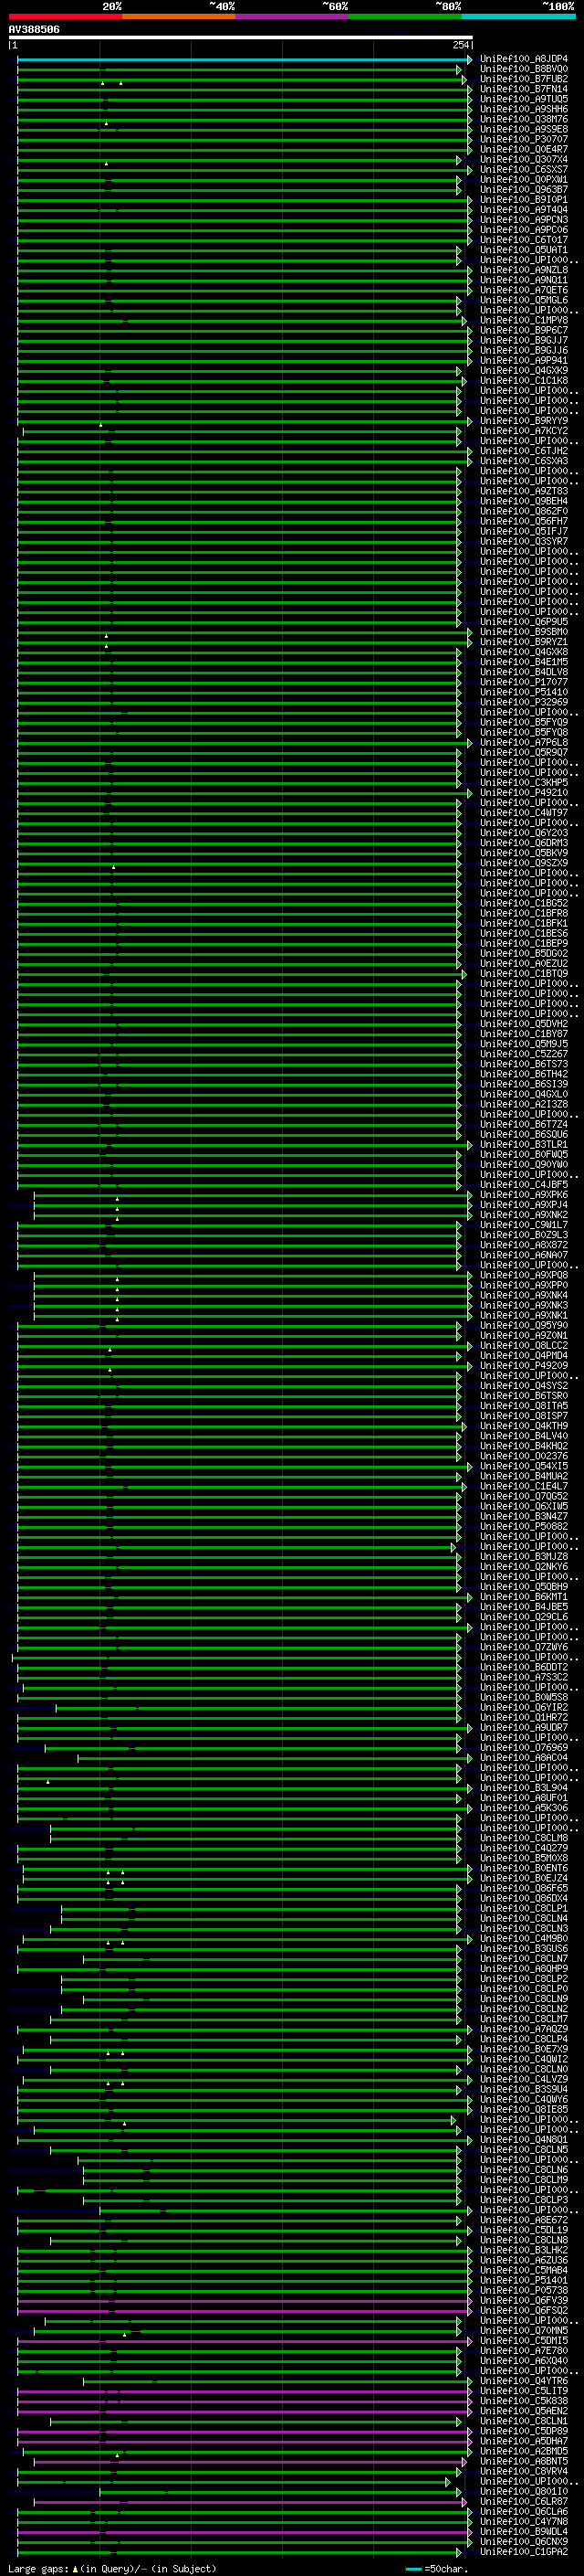The width and height of the screenshot is (584, 2576).
Task: Open hit UniRef100_B9RYY9
Action: click(x=524, y=421)
